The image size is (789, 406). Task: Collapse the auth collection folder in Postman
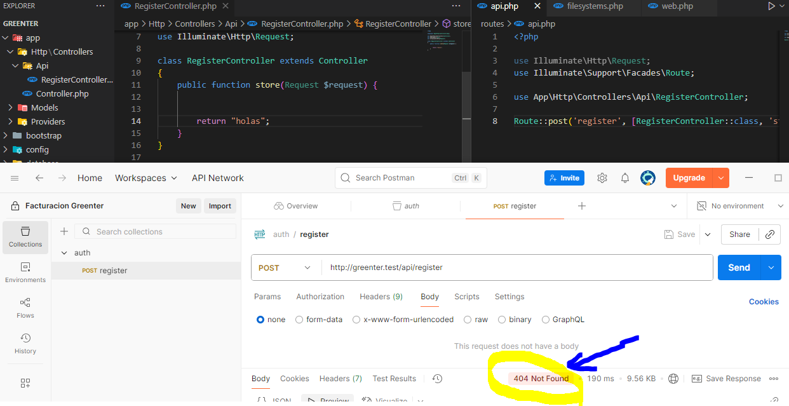pos(64,253)
